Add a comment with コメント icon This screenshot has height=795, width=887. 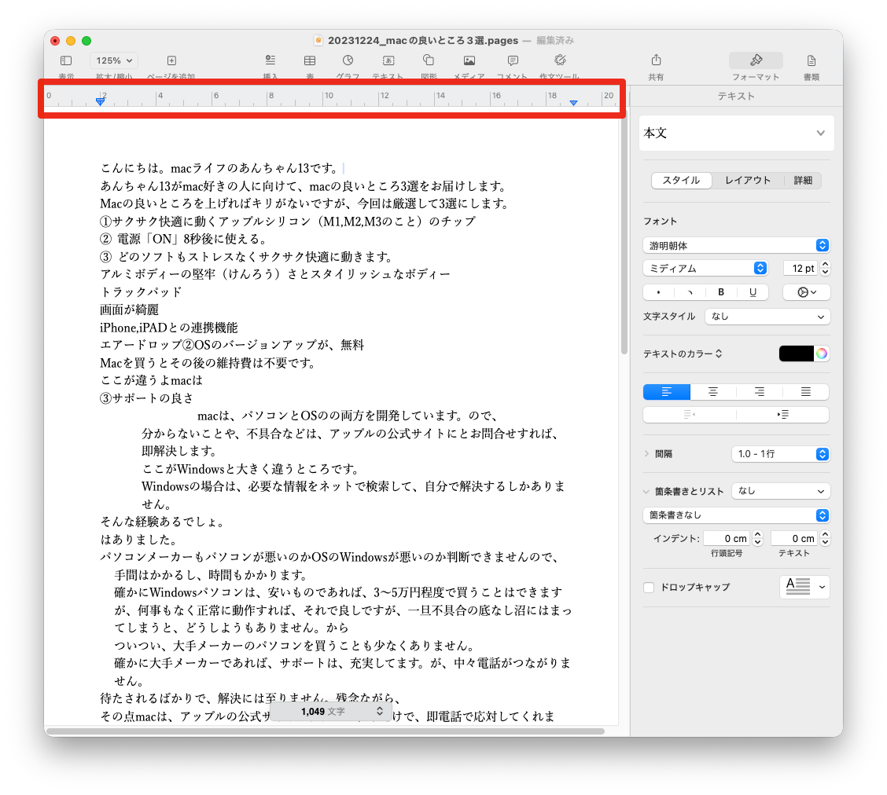tap(513, 60)
